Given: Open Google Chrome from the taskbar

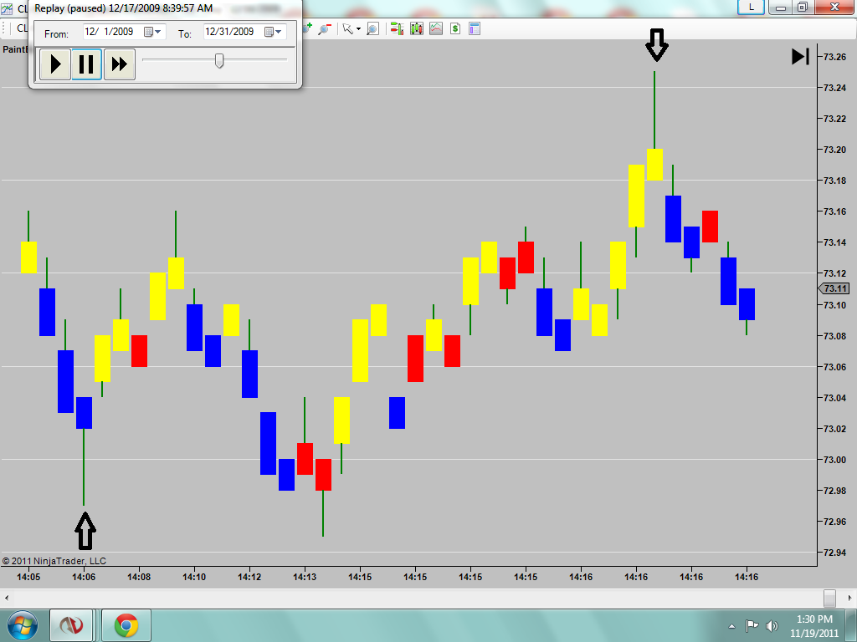Looking at the screenshot, I should (126, 625).
